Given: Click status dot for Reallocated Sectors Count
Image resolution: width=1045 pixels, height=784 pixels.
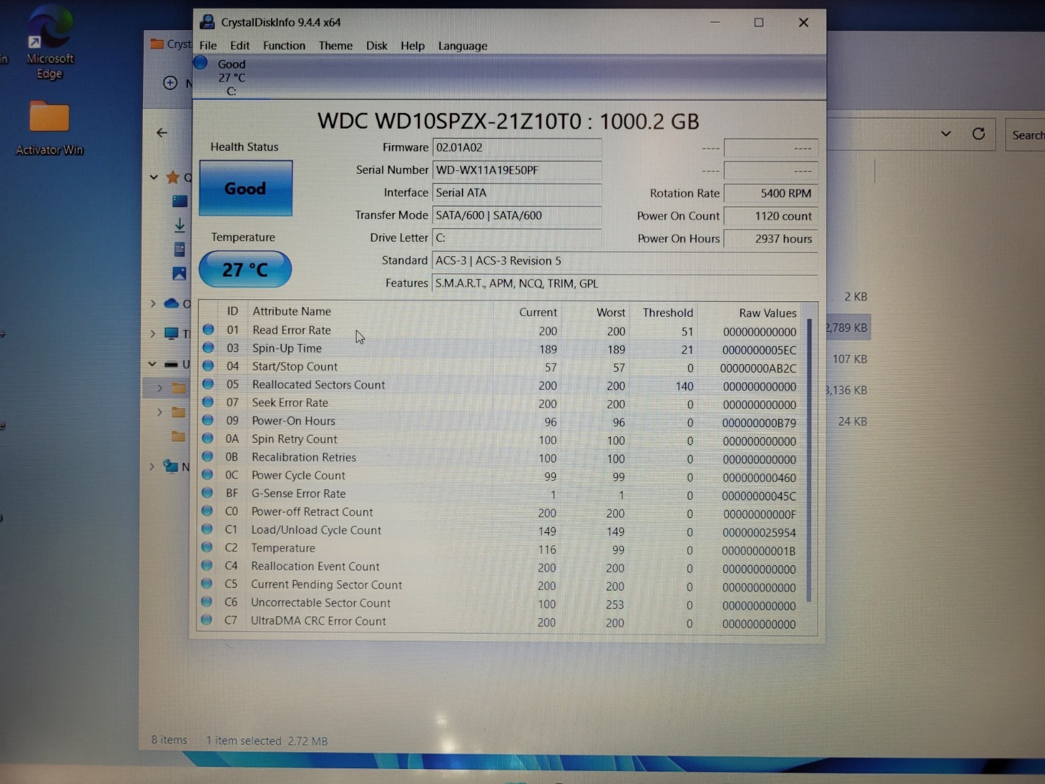Looking at the screenshot, I should [x=208, y=384].
